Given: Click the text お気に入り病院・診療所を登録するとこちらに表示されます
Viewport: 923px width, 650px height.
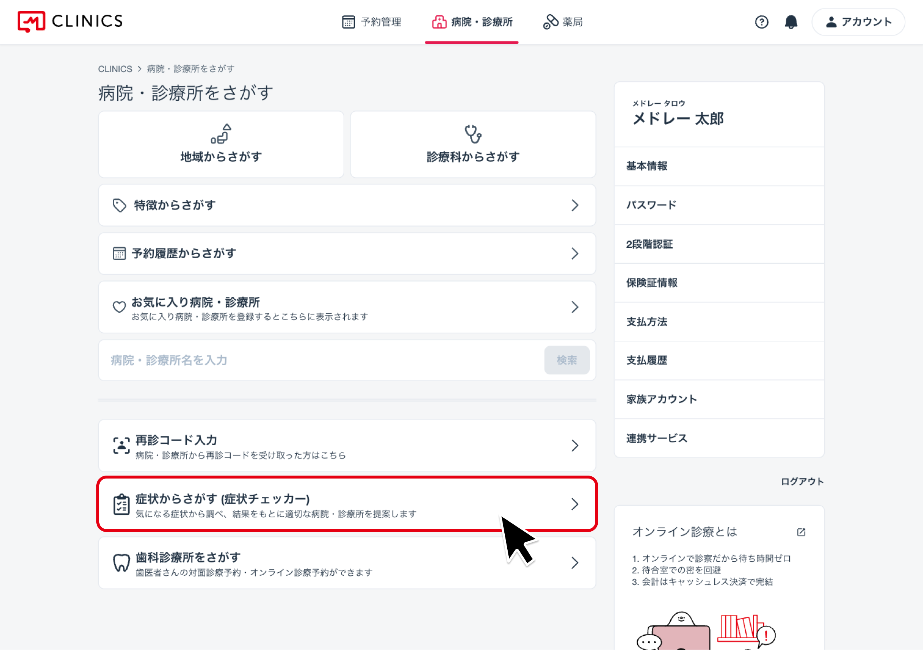Looking at the screenshot, I should [x=250, y=317].
